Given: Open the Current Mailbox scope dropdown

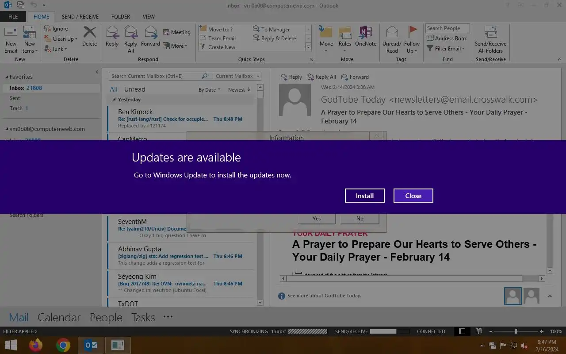Looking at the screenshot, I should 237,76.
